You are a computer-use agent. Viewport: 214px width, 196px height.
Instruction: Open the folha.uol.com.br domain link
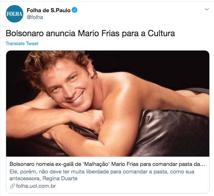pos(36,186)
